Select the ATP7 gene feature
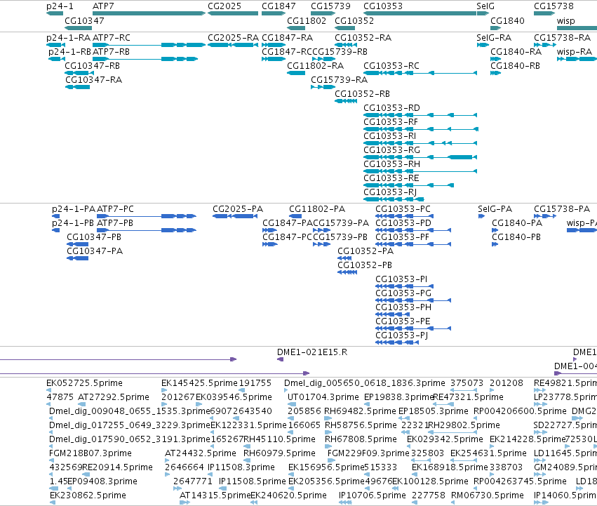 (x=149, y=13)
